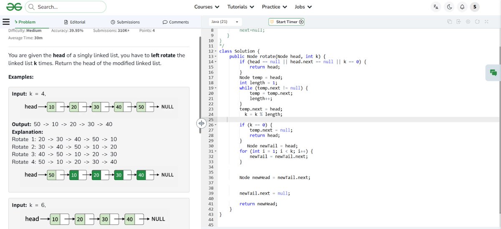Click 'Average Time: 30m' text
Viewport: 501px width, 229px height.
pos(25,38)
